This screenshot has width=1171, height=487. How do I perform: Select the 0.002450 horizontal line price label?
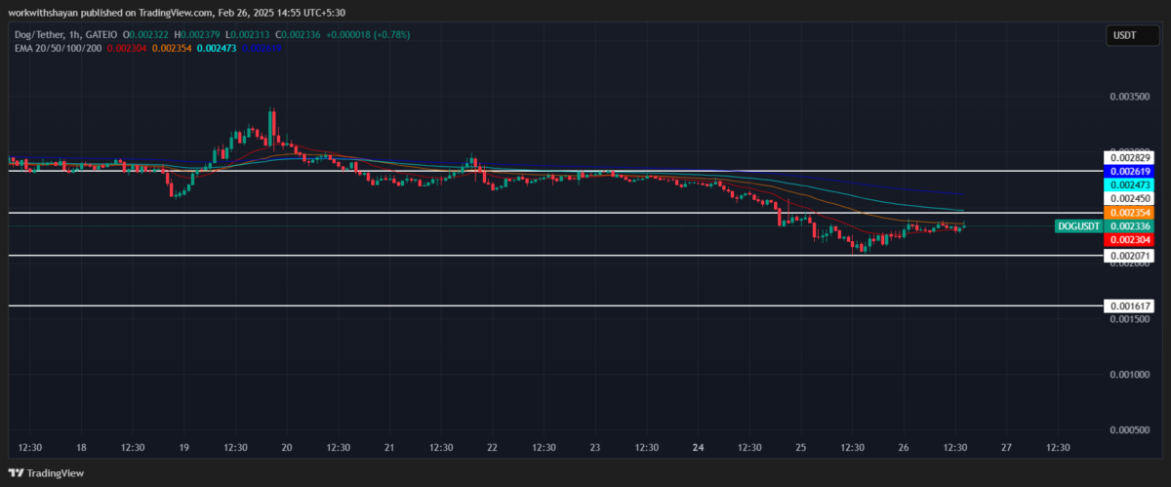coord(1126,198)
